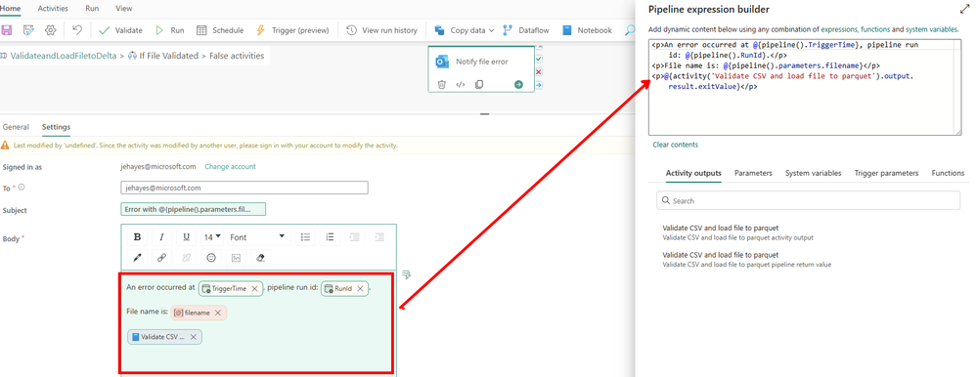Open the View ribbon tab
977x377 pixels.
(124, 10)
